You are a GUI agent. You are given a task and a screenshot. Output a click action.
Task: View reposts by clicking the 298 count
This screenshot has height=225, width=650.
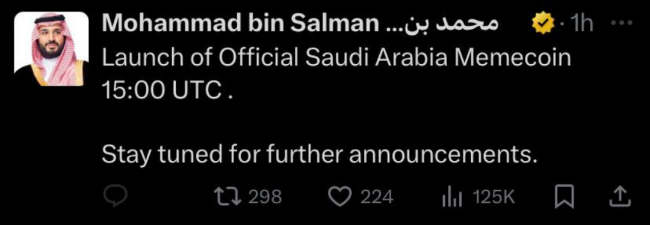(x=265, y=197)
